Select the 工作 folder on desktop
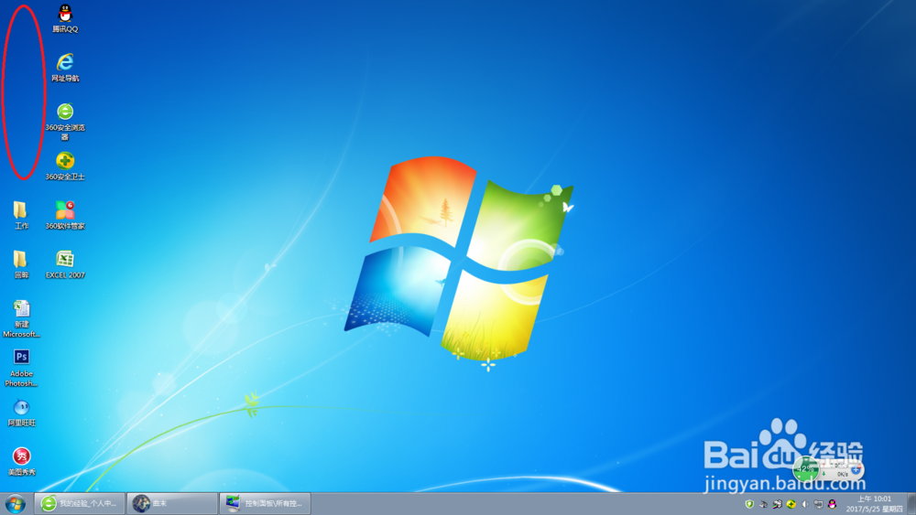The height and width of the screenshot is (515, 916). [x=21, y=215]
